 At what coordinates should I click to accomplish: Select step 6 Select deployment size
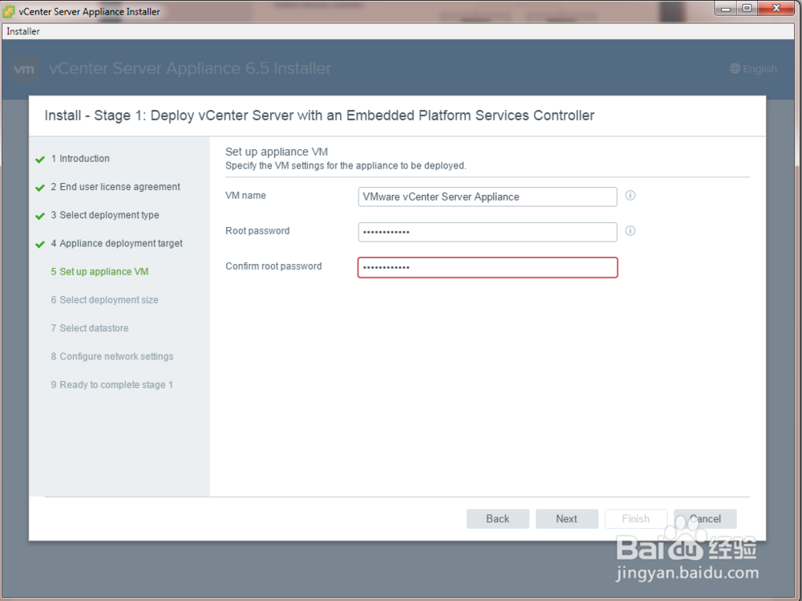coord(105,300)
